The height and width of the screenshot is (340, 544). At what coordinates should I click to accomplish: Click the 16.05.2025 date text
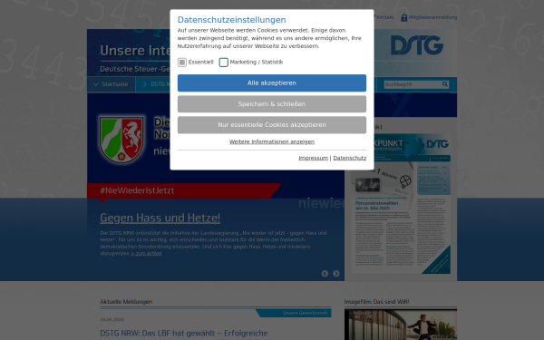click(112, 319)
